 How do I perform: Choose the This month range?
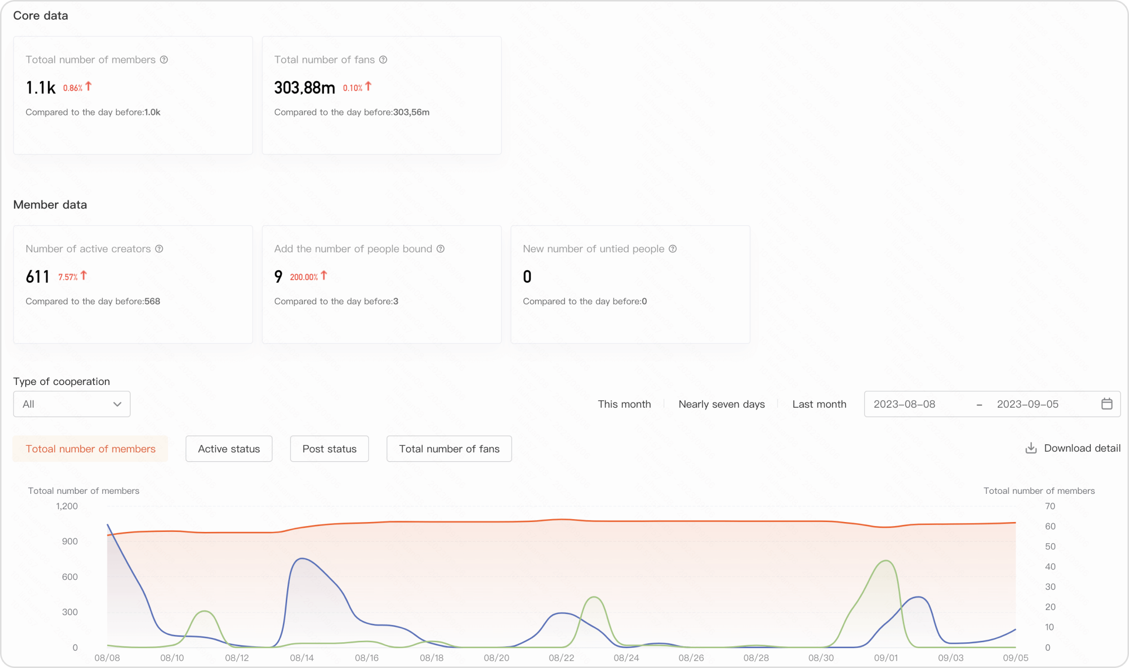point(624,404)
